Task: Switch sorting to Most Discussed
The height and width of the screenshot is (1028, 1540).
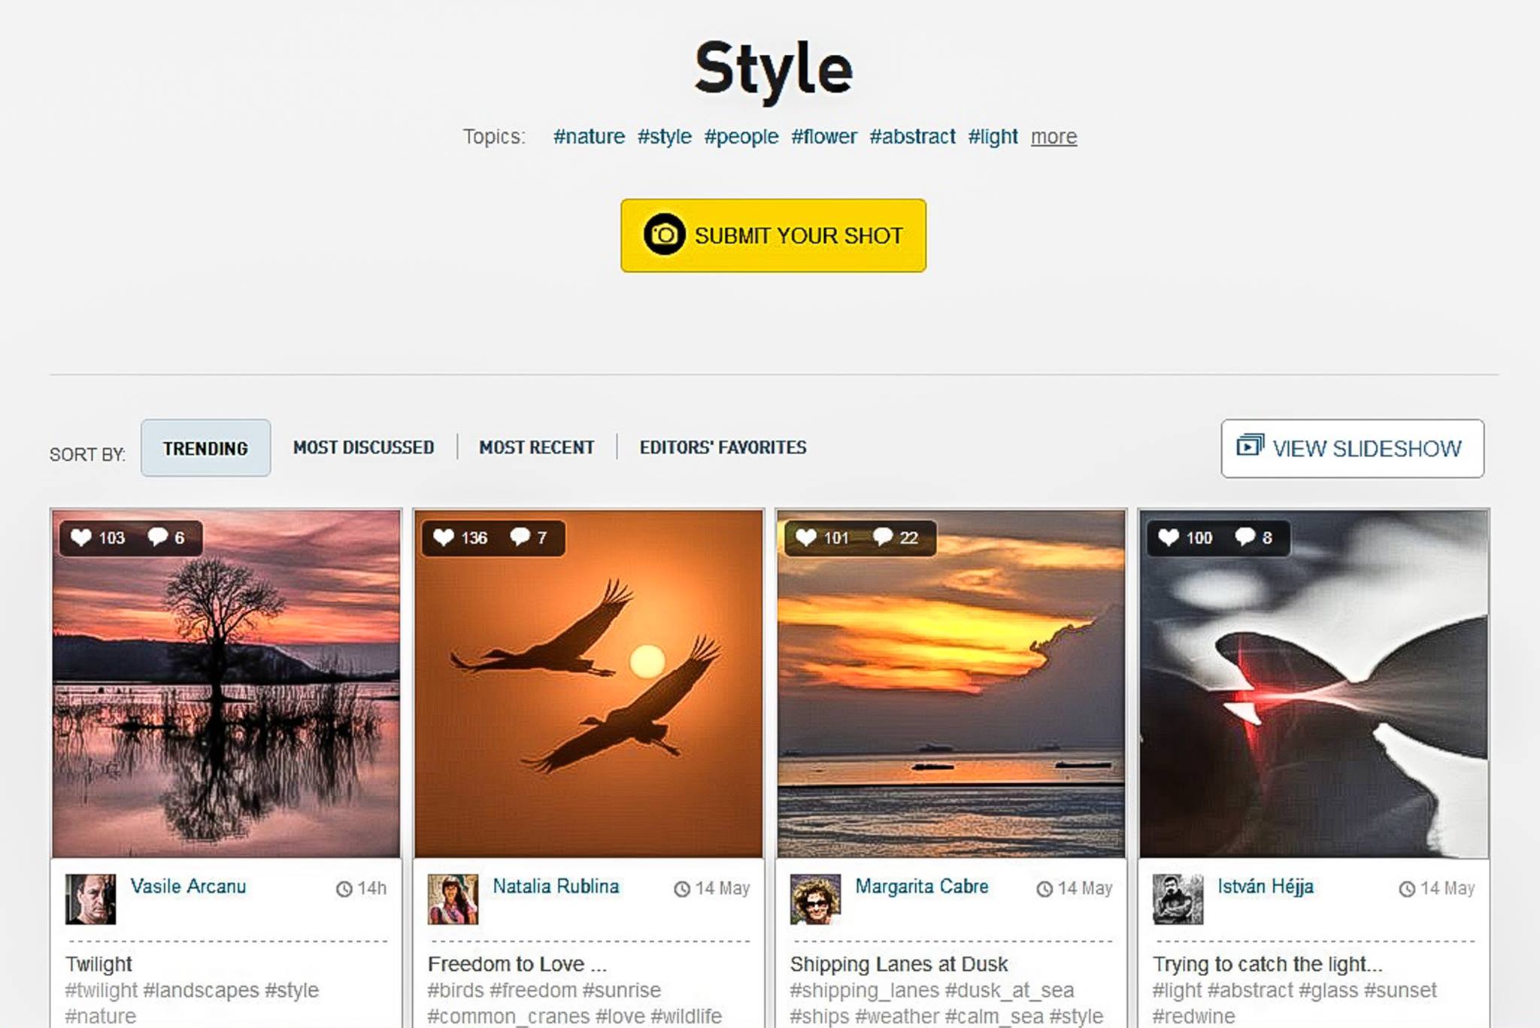Action: (363, 447)
